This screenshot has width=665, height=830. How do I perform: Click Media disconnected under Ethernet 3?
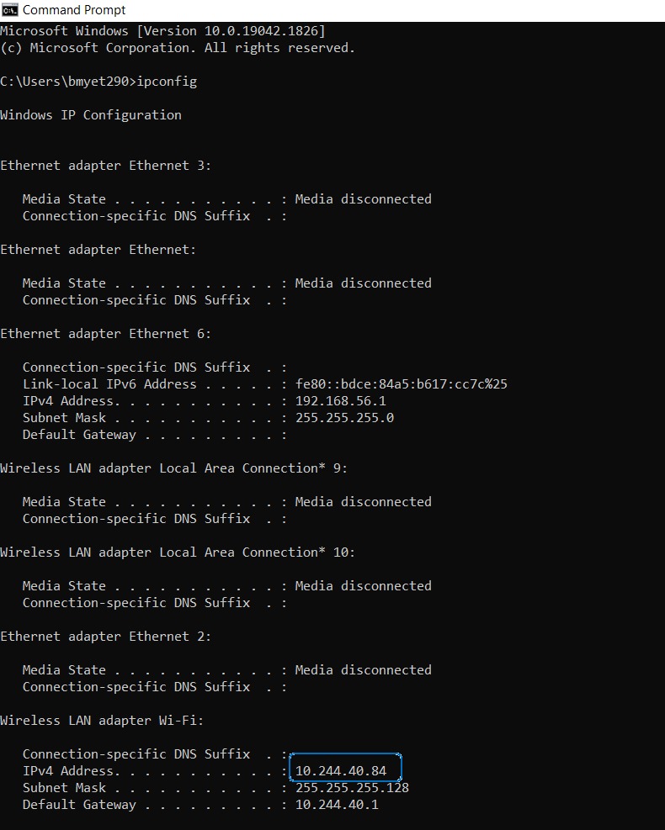[363, 199]
